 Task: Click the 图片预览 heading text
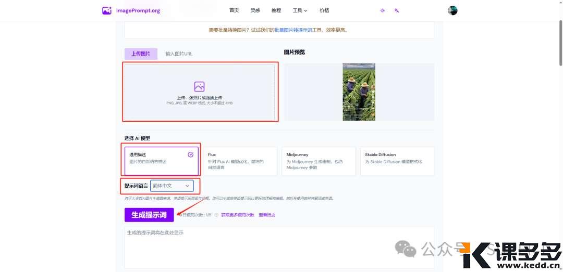295,52
